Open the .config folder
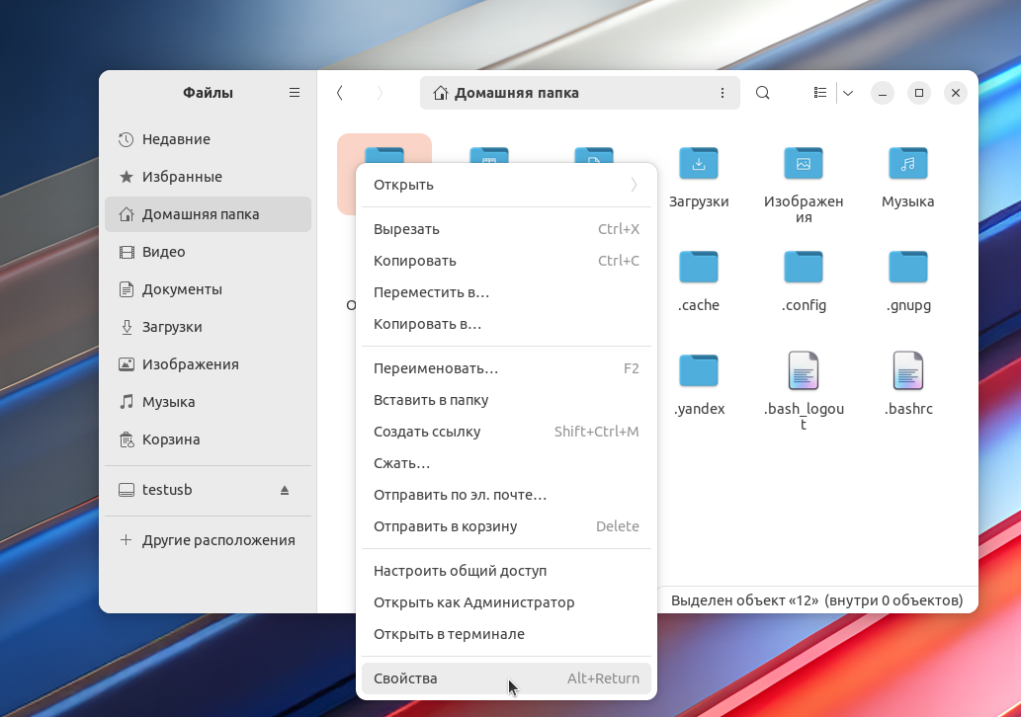The height and width of the screenshot is (717, 1021). pyautogui.click(x=803, y=269)
